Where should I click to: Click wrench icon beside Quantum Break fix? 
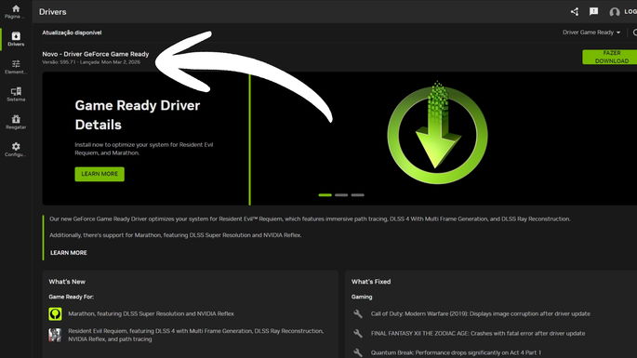(358, 352)
